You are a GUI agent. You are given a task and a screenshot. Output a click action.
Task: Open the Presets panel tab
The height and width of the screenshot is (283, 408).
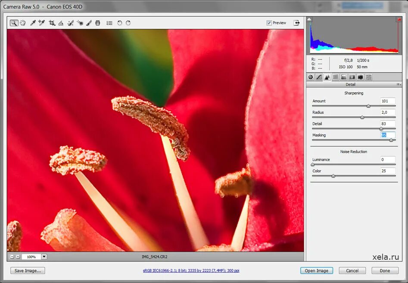(369, 77)
